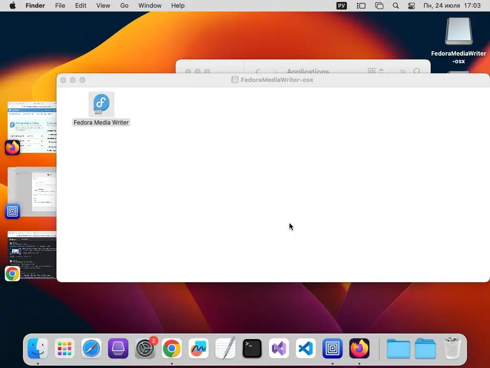Open the Finder menu
This screenshot has height=368, width=490.
(x=35, y=6)
